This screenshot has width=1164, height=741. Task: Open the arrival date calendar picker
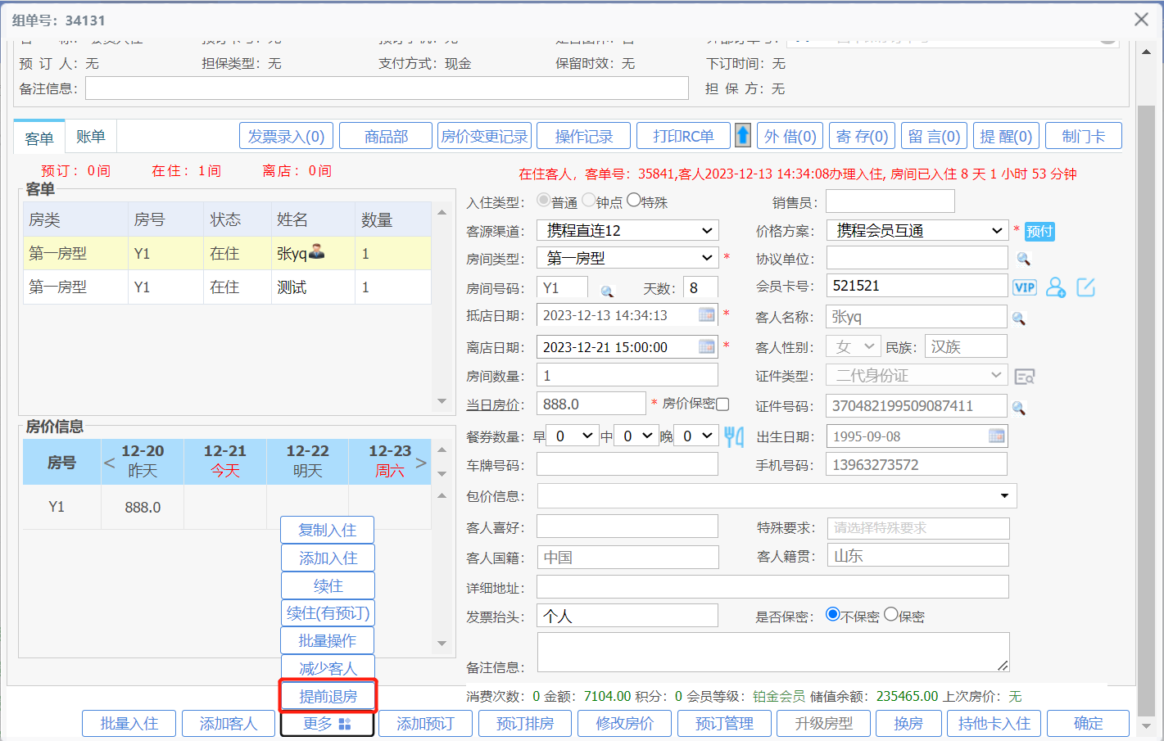(x=706, y=314)
